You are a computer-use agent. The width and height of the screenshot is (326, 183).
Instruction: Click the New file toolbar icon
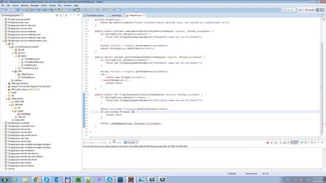point(3,10)
